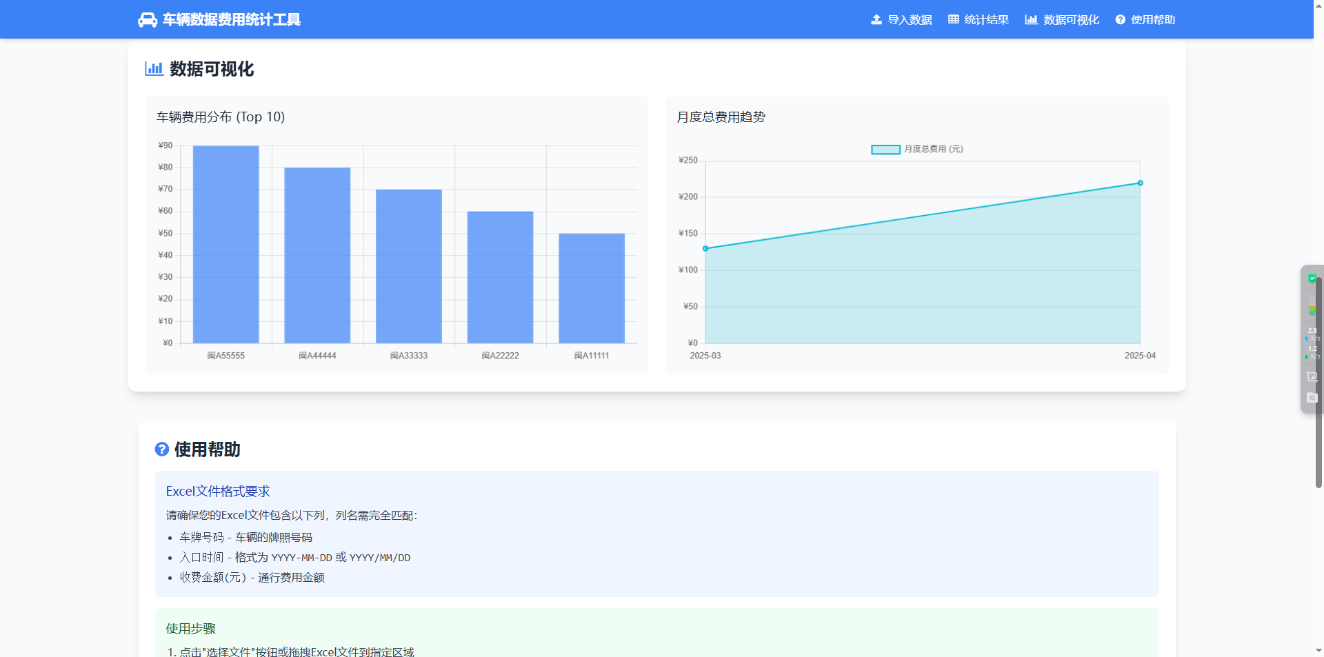Open the 导入数据 navigation link
1324x657 pixels.
[x=901, y=20]
